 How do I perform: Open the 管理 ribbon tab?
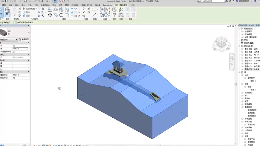(x=67, y=5)
